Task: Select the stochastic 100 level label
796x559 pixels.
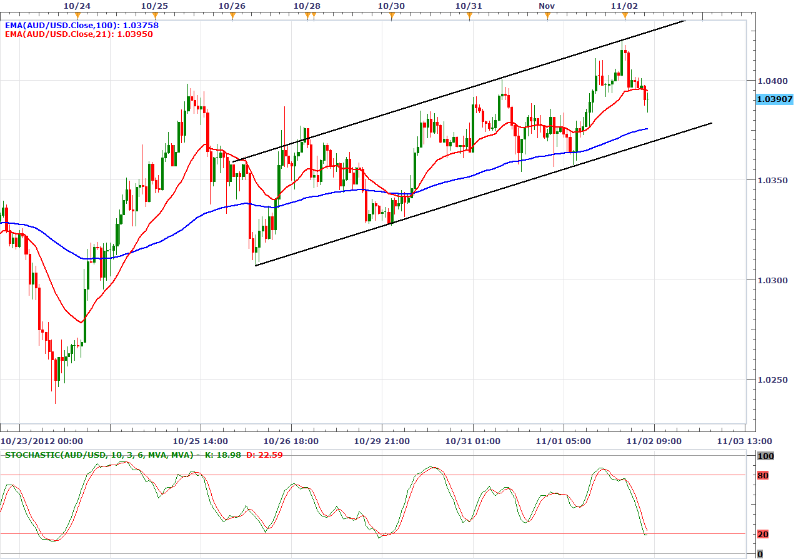Action: [x=765, y=456]
